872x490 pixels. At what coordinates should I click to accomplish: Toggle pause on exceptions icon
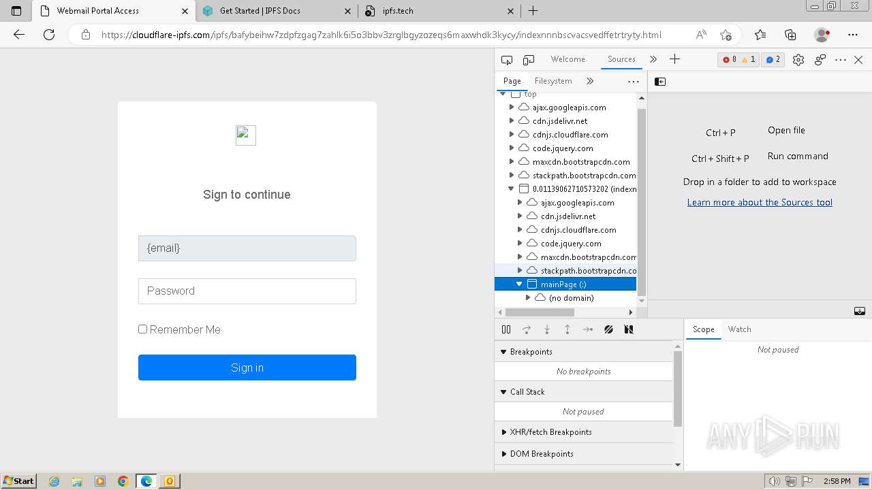[629, 329]
